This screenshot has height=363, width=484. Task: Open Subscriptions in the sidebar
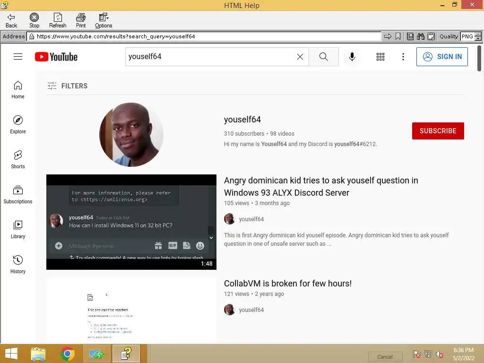18,195
